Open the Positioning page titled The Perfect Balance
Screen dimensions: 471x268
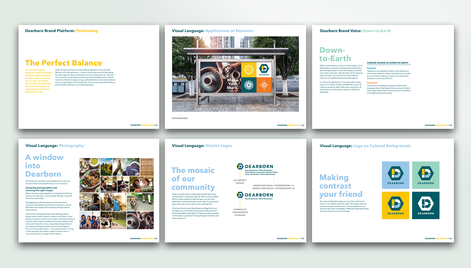(89, 77)
